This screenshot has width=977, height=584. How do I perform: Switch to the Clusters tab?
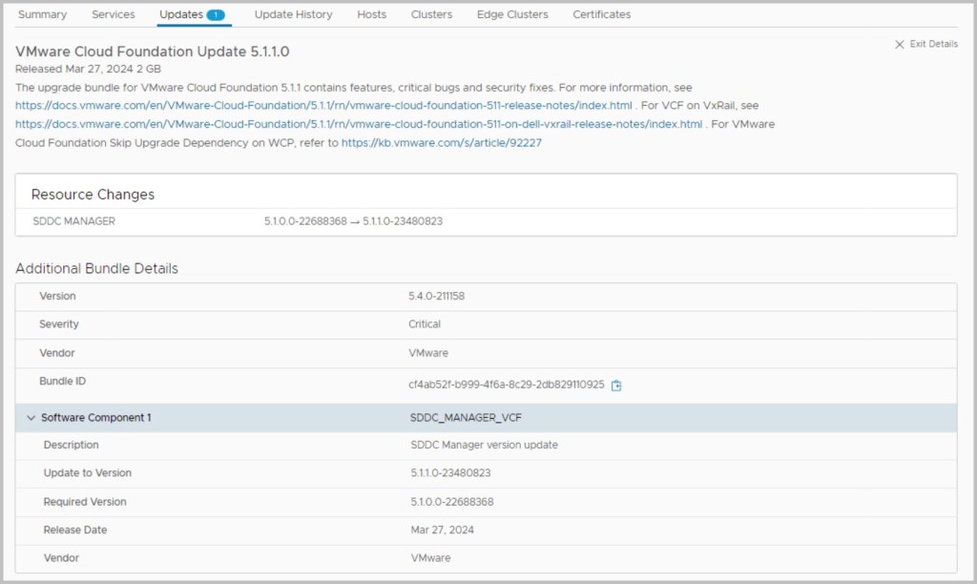tap(431, 14)
